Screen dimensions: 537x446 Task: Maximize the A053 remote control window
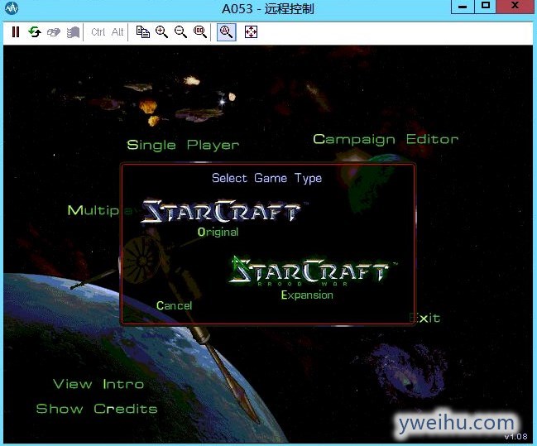[486, 6]
